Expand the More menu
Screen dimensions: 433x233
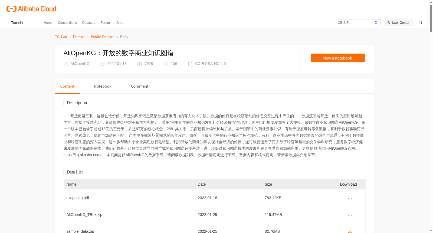[x=120, y=23]
